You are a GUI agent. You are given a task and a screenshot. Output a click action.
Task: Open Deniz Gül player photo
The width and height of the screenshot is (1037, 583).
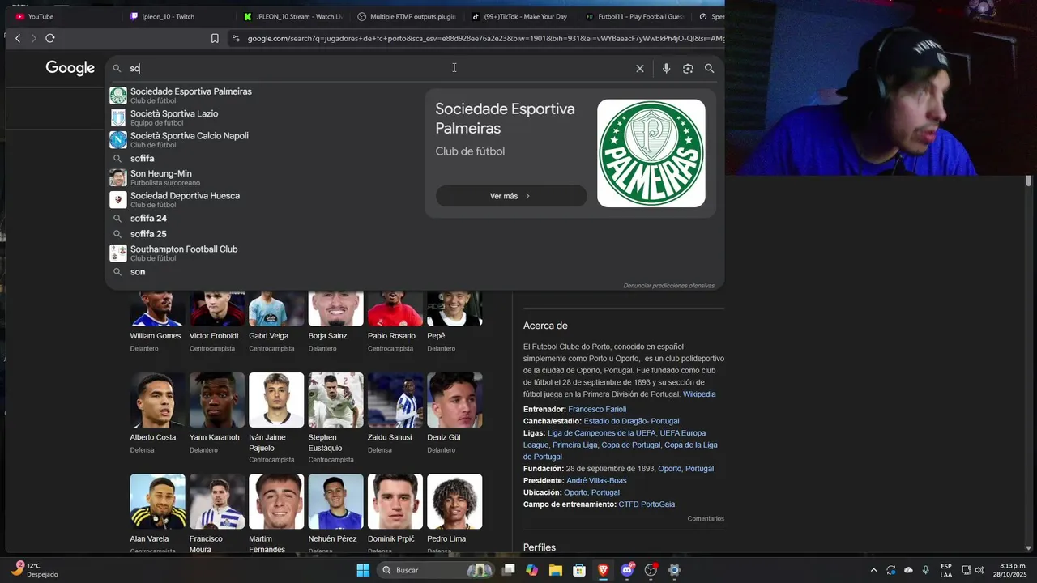point(454,400)
